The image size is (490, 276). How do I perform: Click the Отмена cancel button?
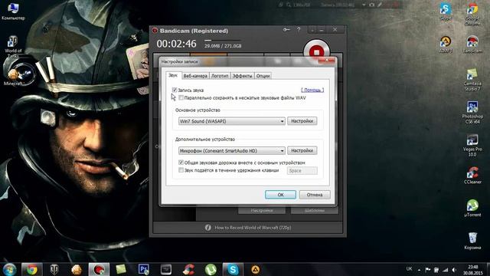point(315,195)
